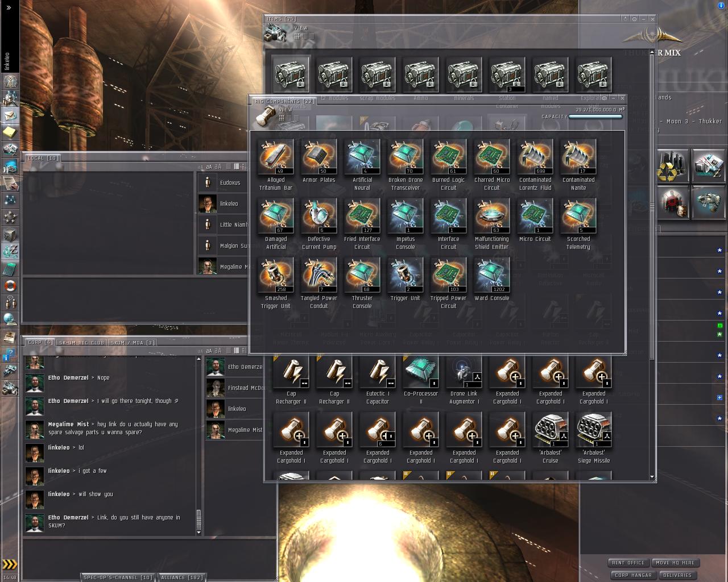This screenshot has height=582, width=728.
Task: Open the assets cube icon in sidebar
Action: click(x=10, y=234)
